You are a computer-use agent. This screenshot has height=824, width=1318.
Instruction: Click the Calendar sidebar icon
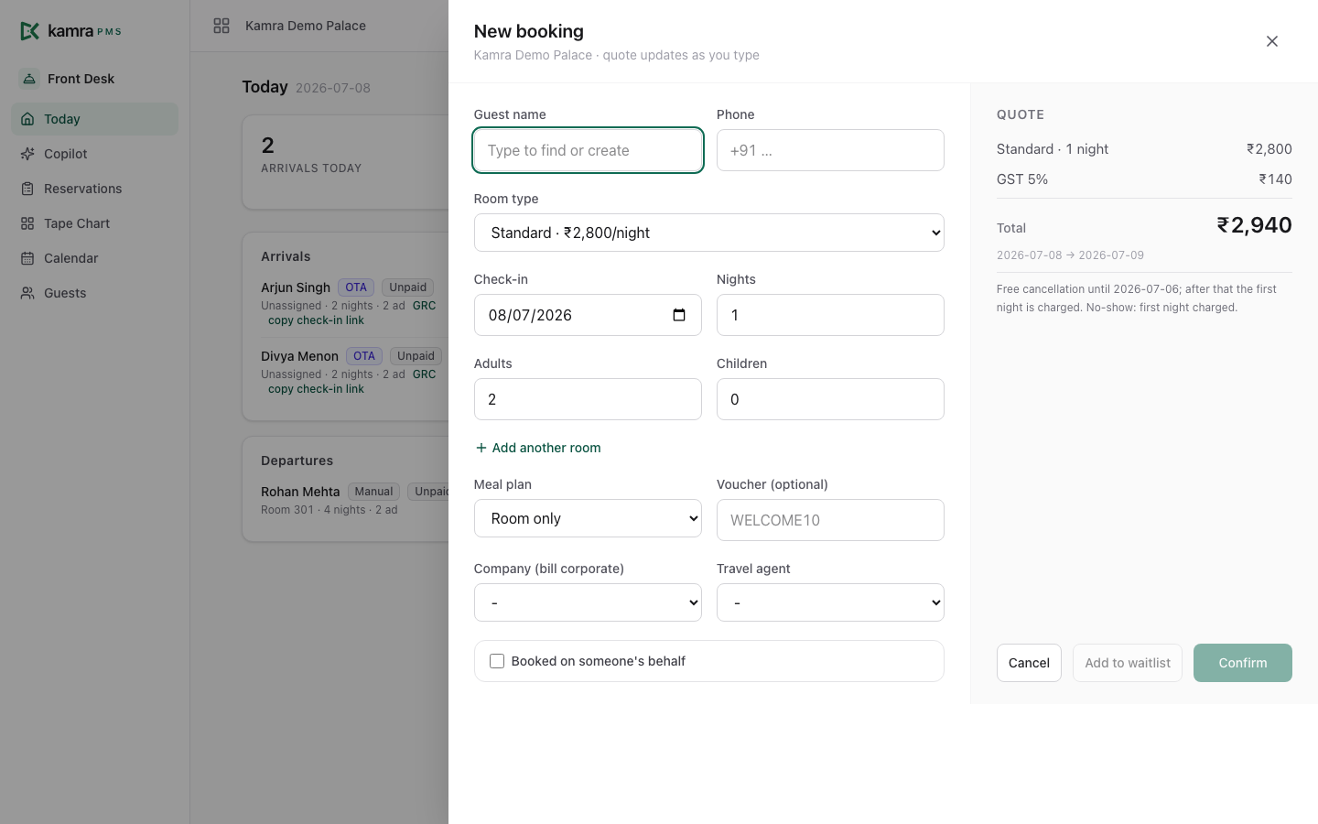pos(27,258)
